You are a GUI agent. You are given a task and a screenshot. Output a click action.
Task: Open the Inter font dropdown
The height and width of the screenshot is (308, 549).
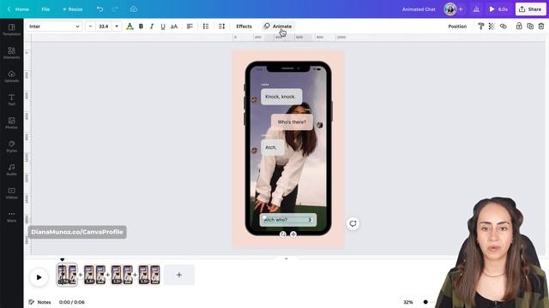pos(54,27)
